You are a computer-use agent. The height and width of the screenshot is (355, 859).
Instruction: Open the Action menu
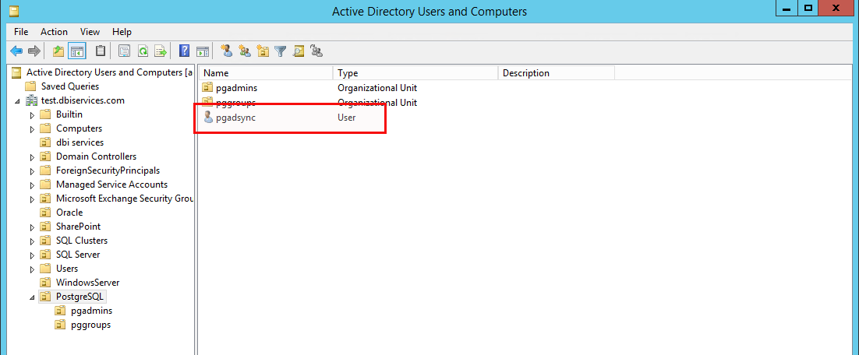click(55, 32)
